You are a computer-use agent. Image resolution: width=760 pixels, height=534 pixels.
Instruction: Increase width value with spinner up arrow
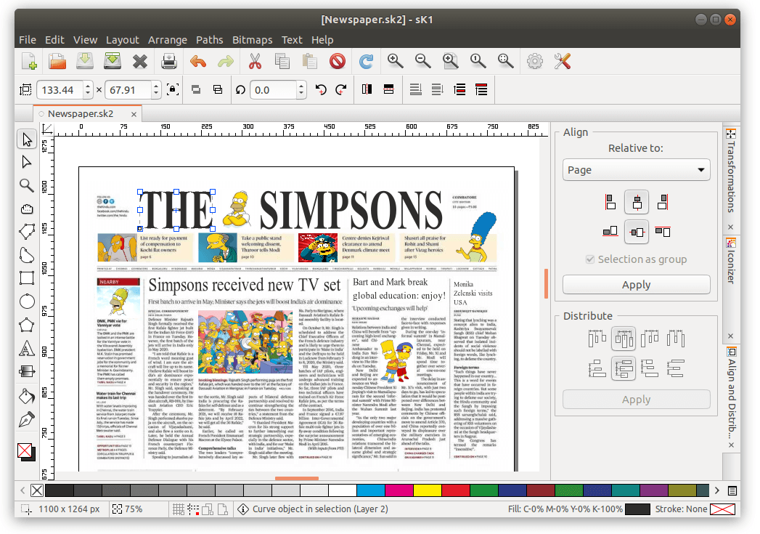[x=88, y=86]
